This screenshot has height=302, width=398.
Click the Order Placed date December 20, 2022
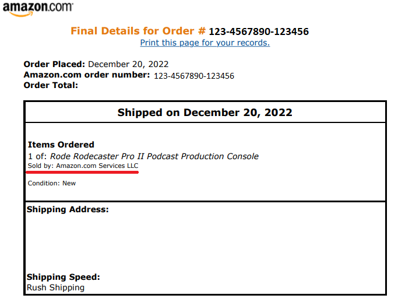[x=128, y=64]
